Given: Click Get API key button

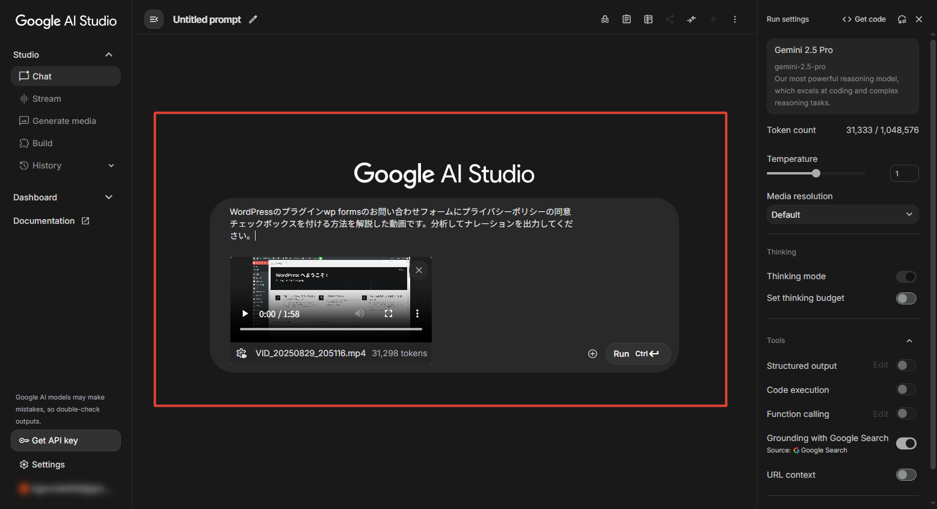Looking at the screenshot, I should (66, 440).
